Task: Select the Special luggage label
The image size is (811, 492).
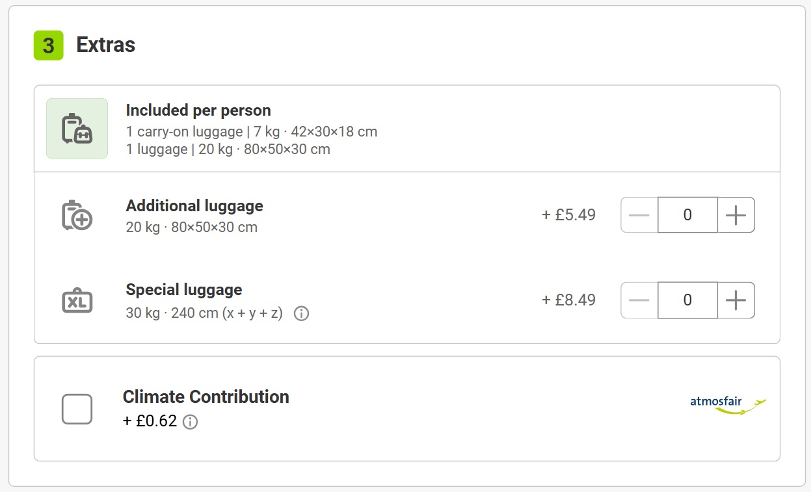Action: [x=184, y=290]
